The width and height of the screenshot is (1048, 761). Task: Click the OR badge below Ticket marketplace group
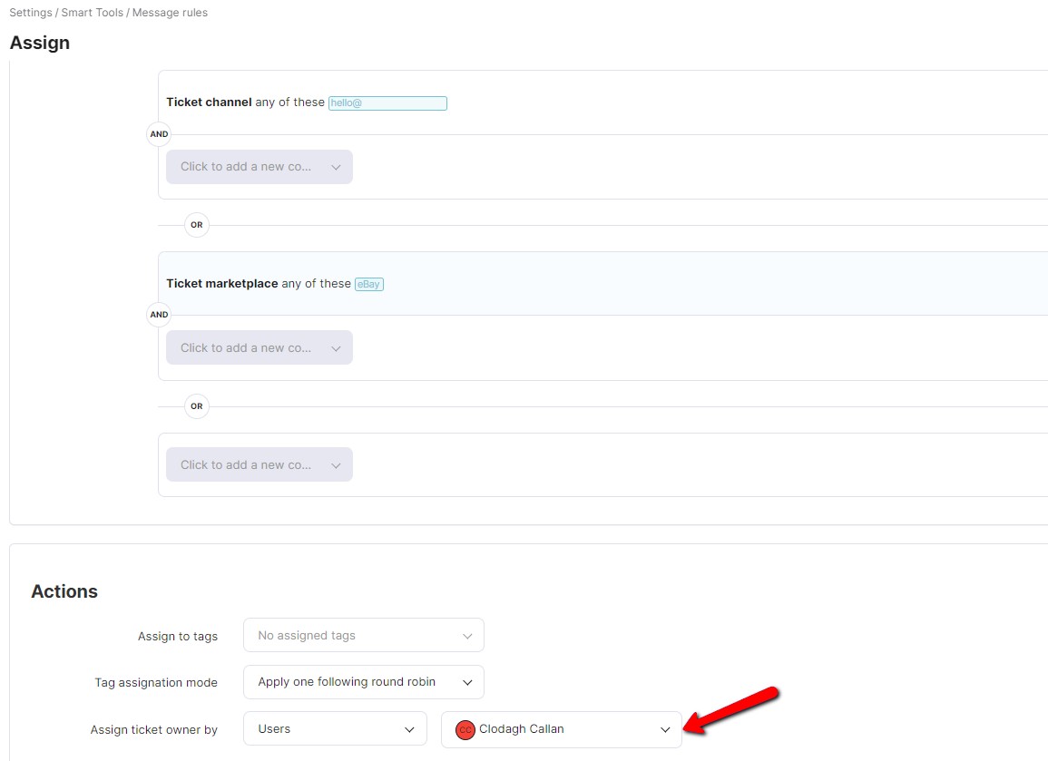pos(197,406)
